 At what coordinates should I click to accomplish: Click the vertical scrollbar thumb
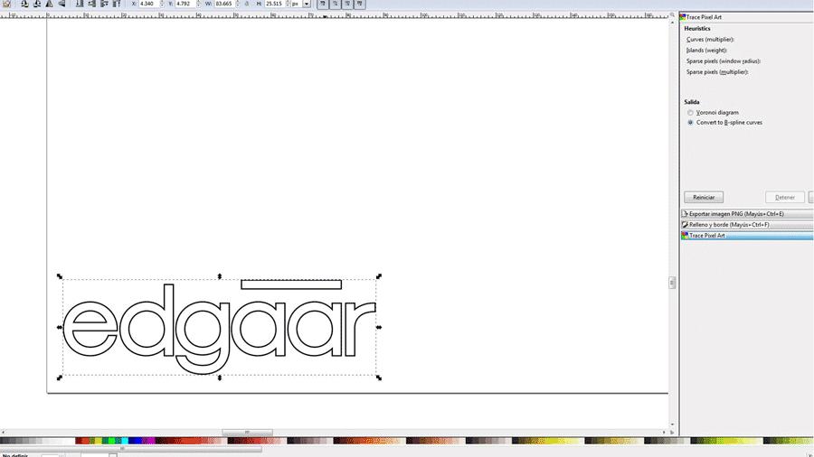tap(672, 283)
